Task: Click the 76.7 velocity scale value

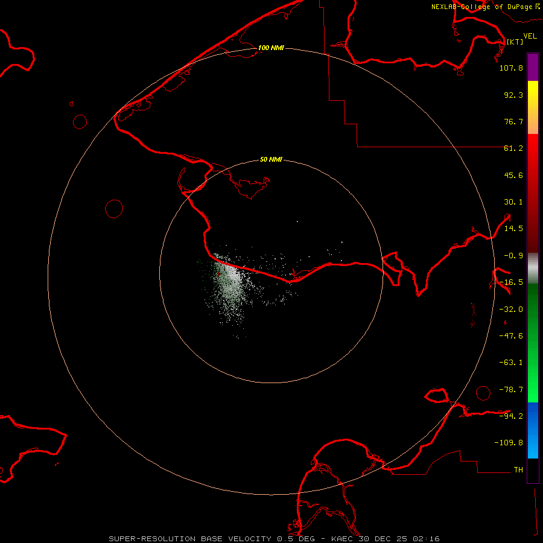Action: click(513, 121)
